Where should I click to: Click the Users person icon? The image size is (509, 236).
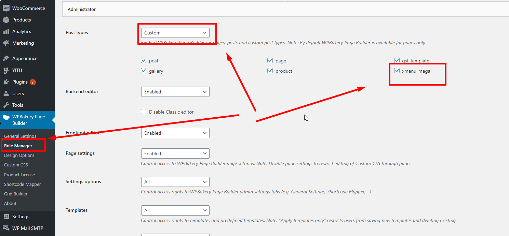pyautogui.click(x=6, y=93)
